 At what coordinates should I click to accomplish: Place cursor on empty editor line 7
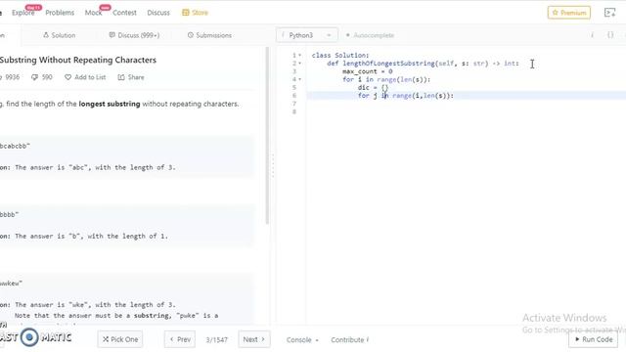[x=466, y=104]
